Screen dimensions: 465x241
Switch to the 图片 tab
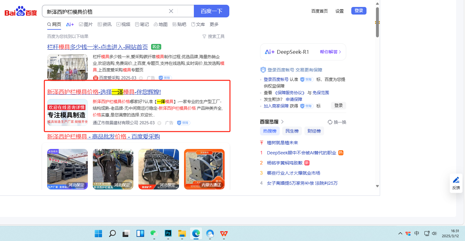pos(86,24)
